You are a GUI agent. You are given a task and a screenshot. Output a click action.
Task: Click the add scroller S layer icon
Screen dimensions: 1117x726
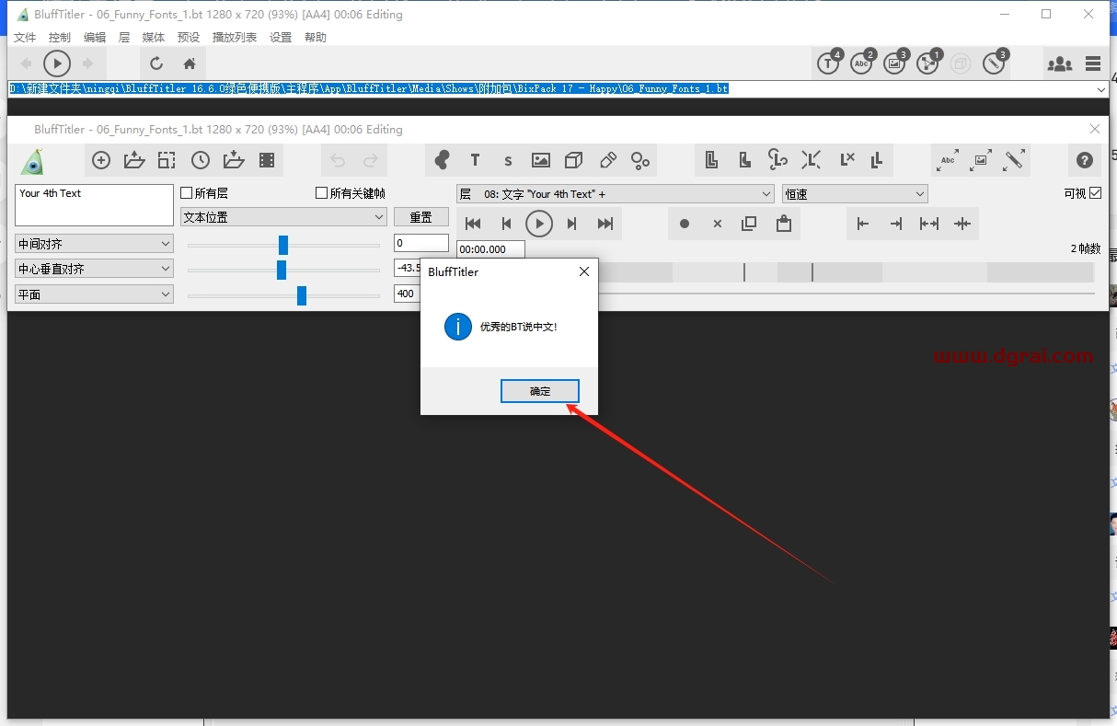click(x=508, y=160)
